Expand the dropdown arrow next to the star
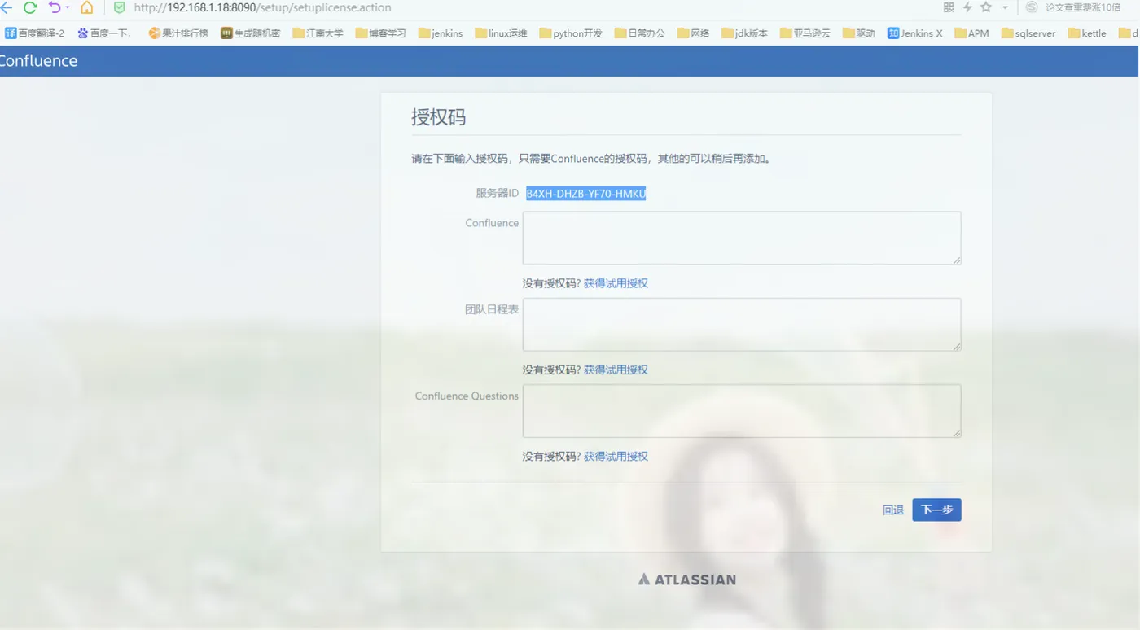1140x630 pixels. tap(1005, 7)
